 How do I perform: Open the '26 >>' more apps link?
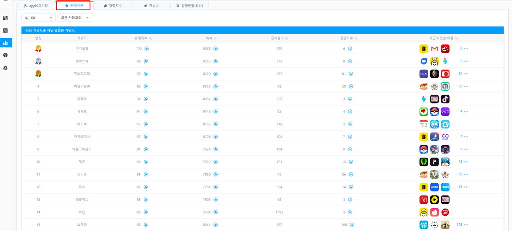(x=463, y=174)
